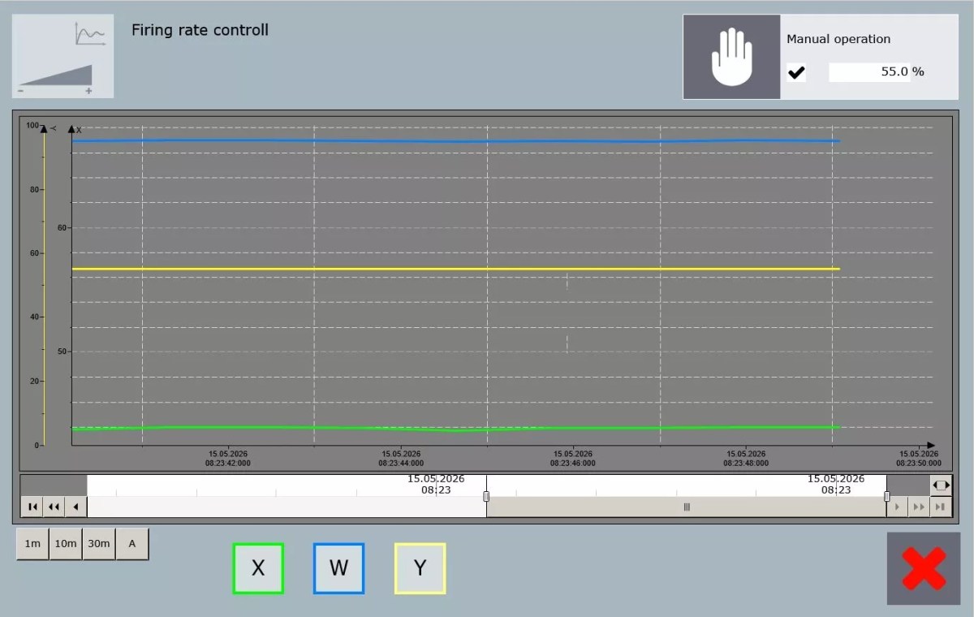Jump to the start of the trend timeline

click(32, 507)
